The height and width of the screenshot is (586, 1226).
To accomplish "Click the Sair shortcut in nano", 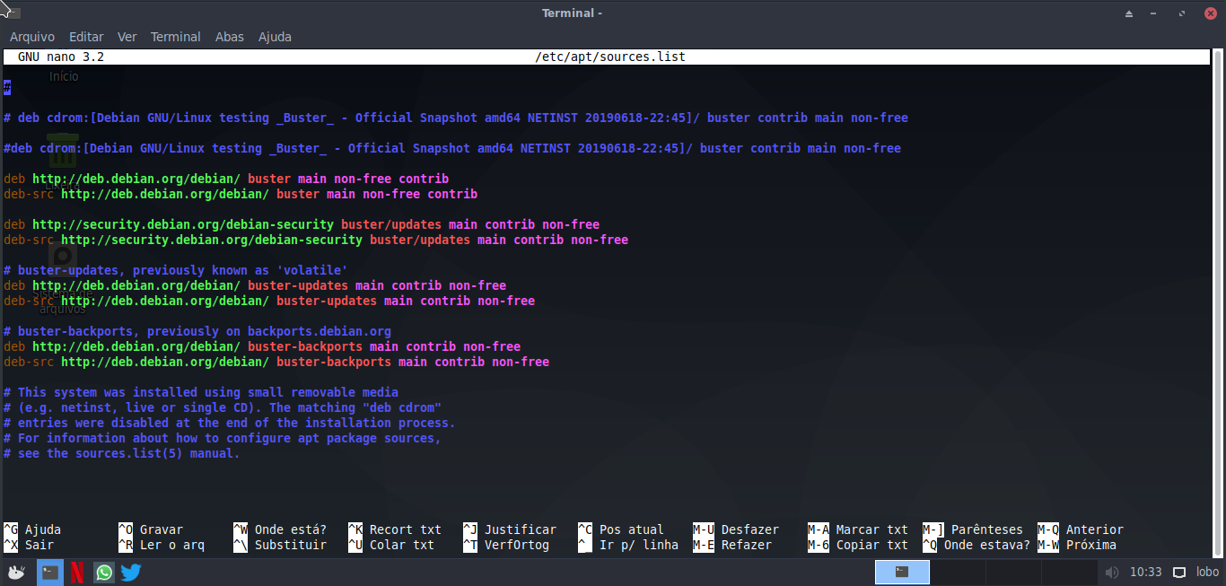I will tap(38, 545).
